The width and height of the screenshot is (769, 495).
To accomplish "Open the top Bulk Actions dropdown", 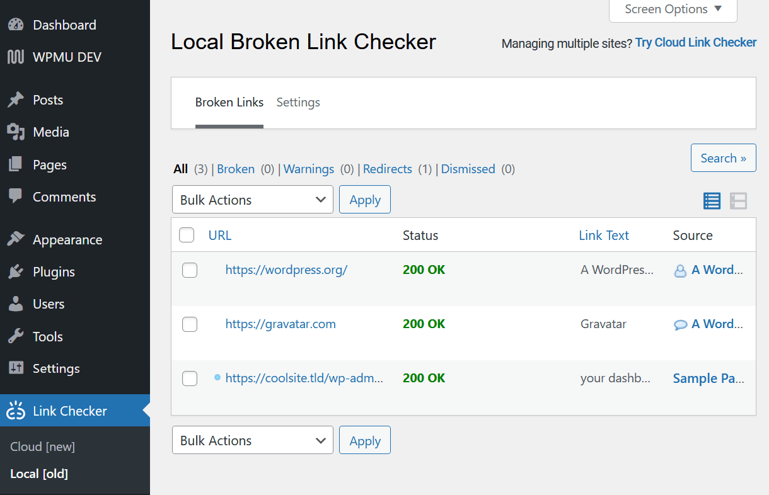I will tap(253, 200).
